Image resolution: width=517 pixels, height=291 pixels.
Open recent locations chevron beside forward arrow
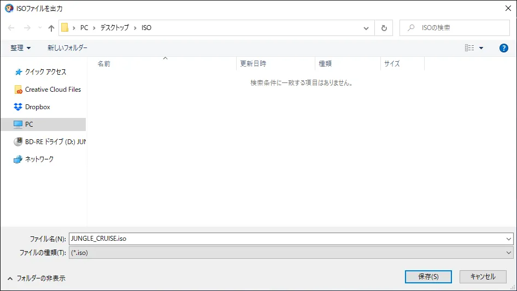[x=40, y=28]
